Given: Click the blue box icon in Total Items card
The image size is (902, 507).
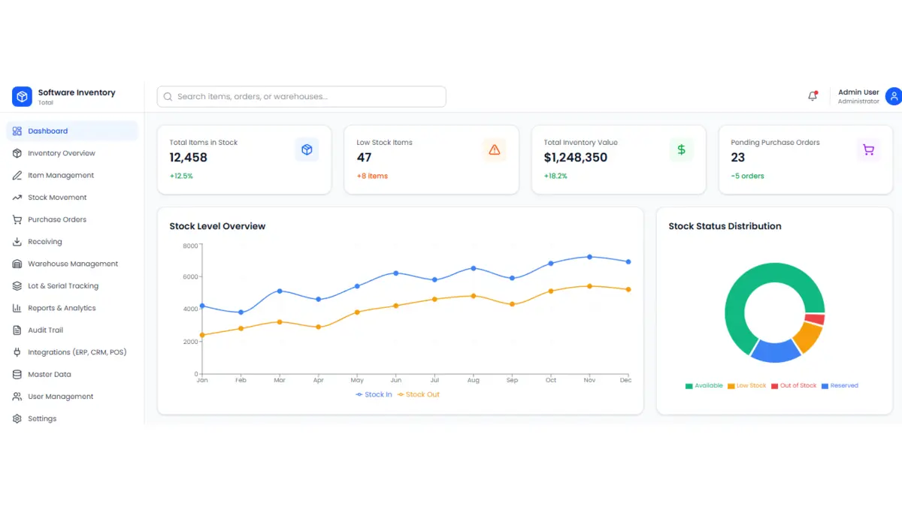Looking at the screenshot, I should [307, 149].
